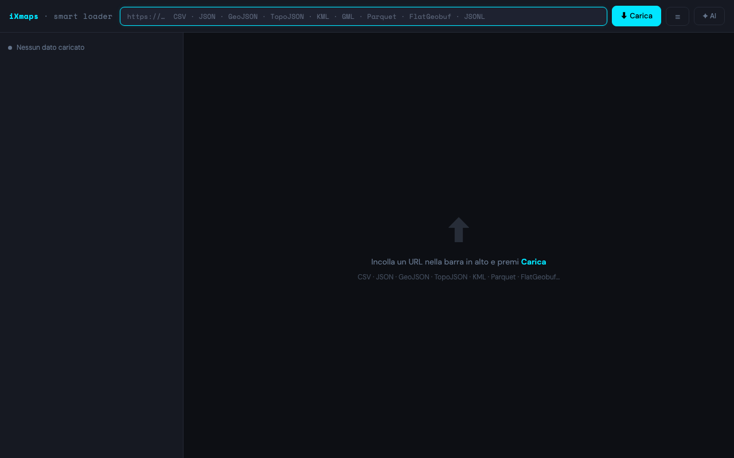Click the large upload arrow icon
This screenshot has width=734, height=458.
click(459, 230)
